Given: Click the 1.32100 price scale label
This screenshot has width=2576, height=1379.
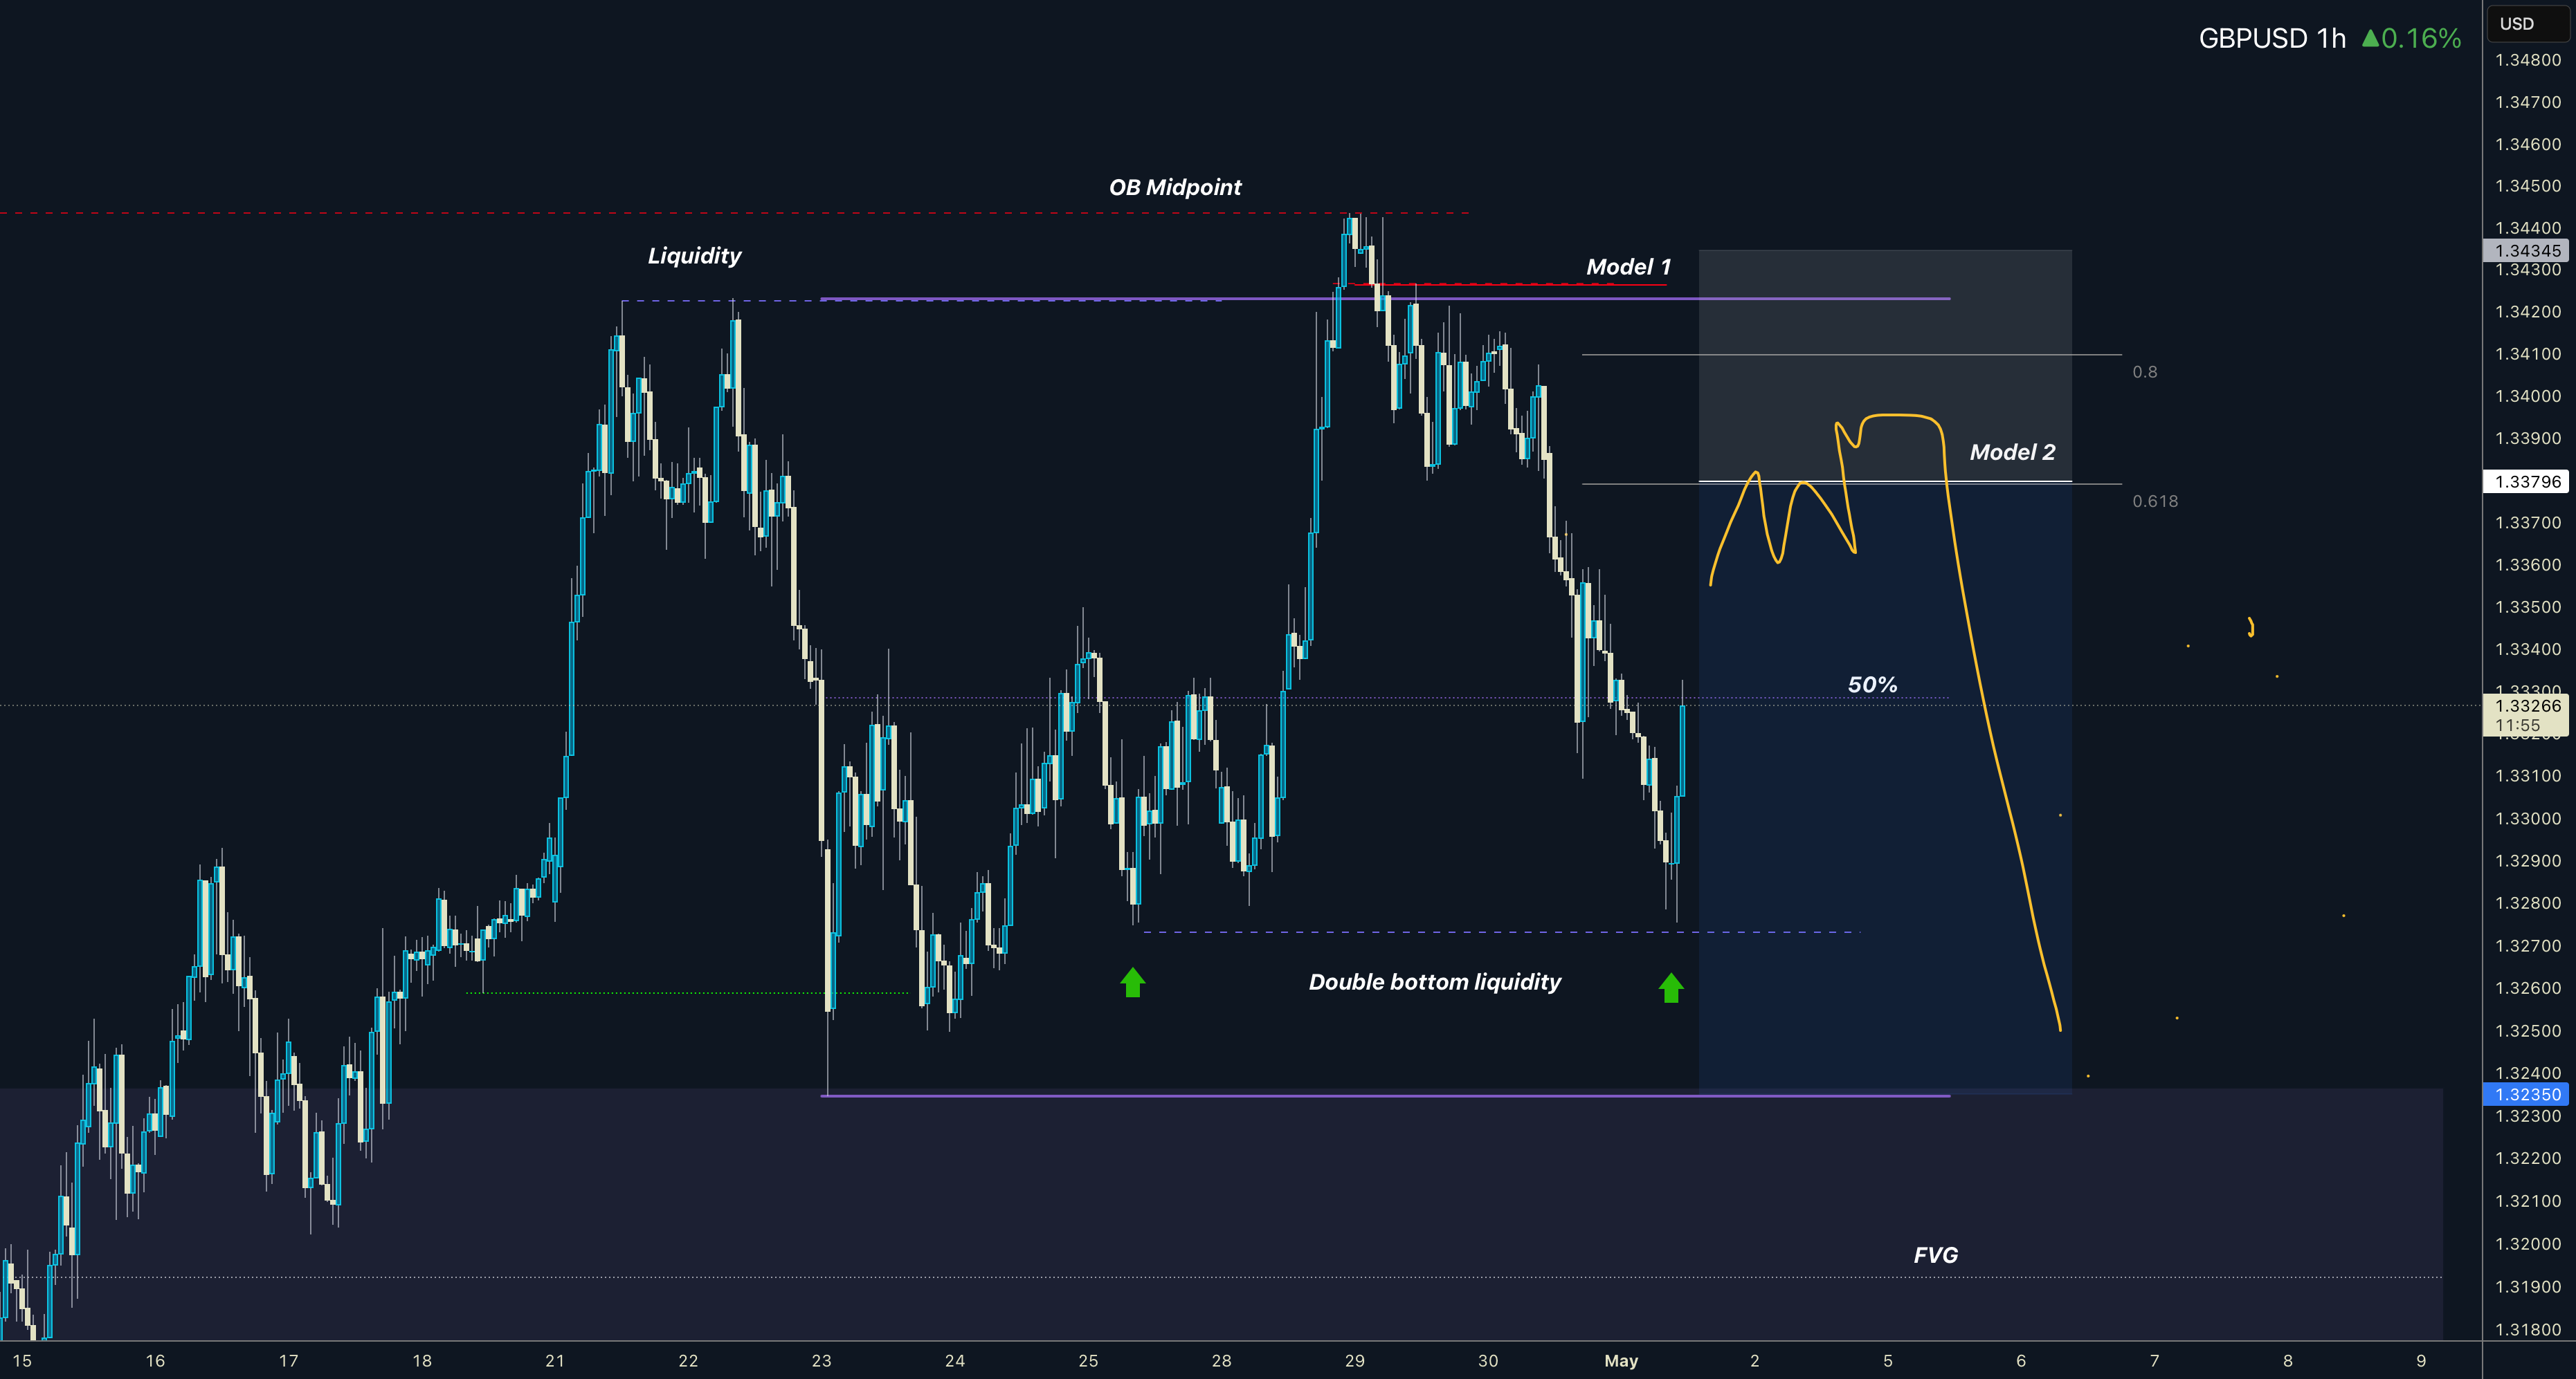Looking at the screenshot, I should pyautogui.click(x=2527, y=1201).
